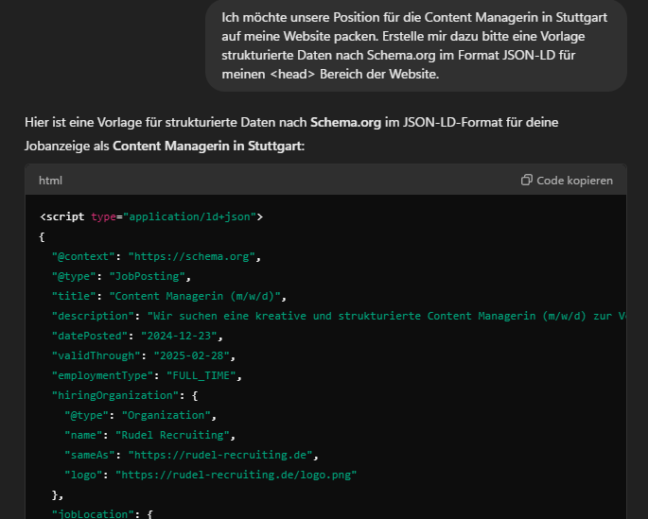Click the "datePosted": "2024-12-23" line
Image resolution: width=648 pixels, height=519 pixels.
(x=137, y=336)
